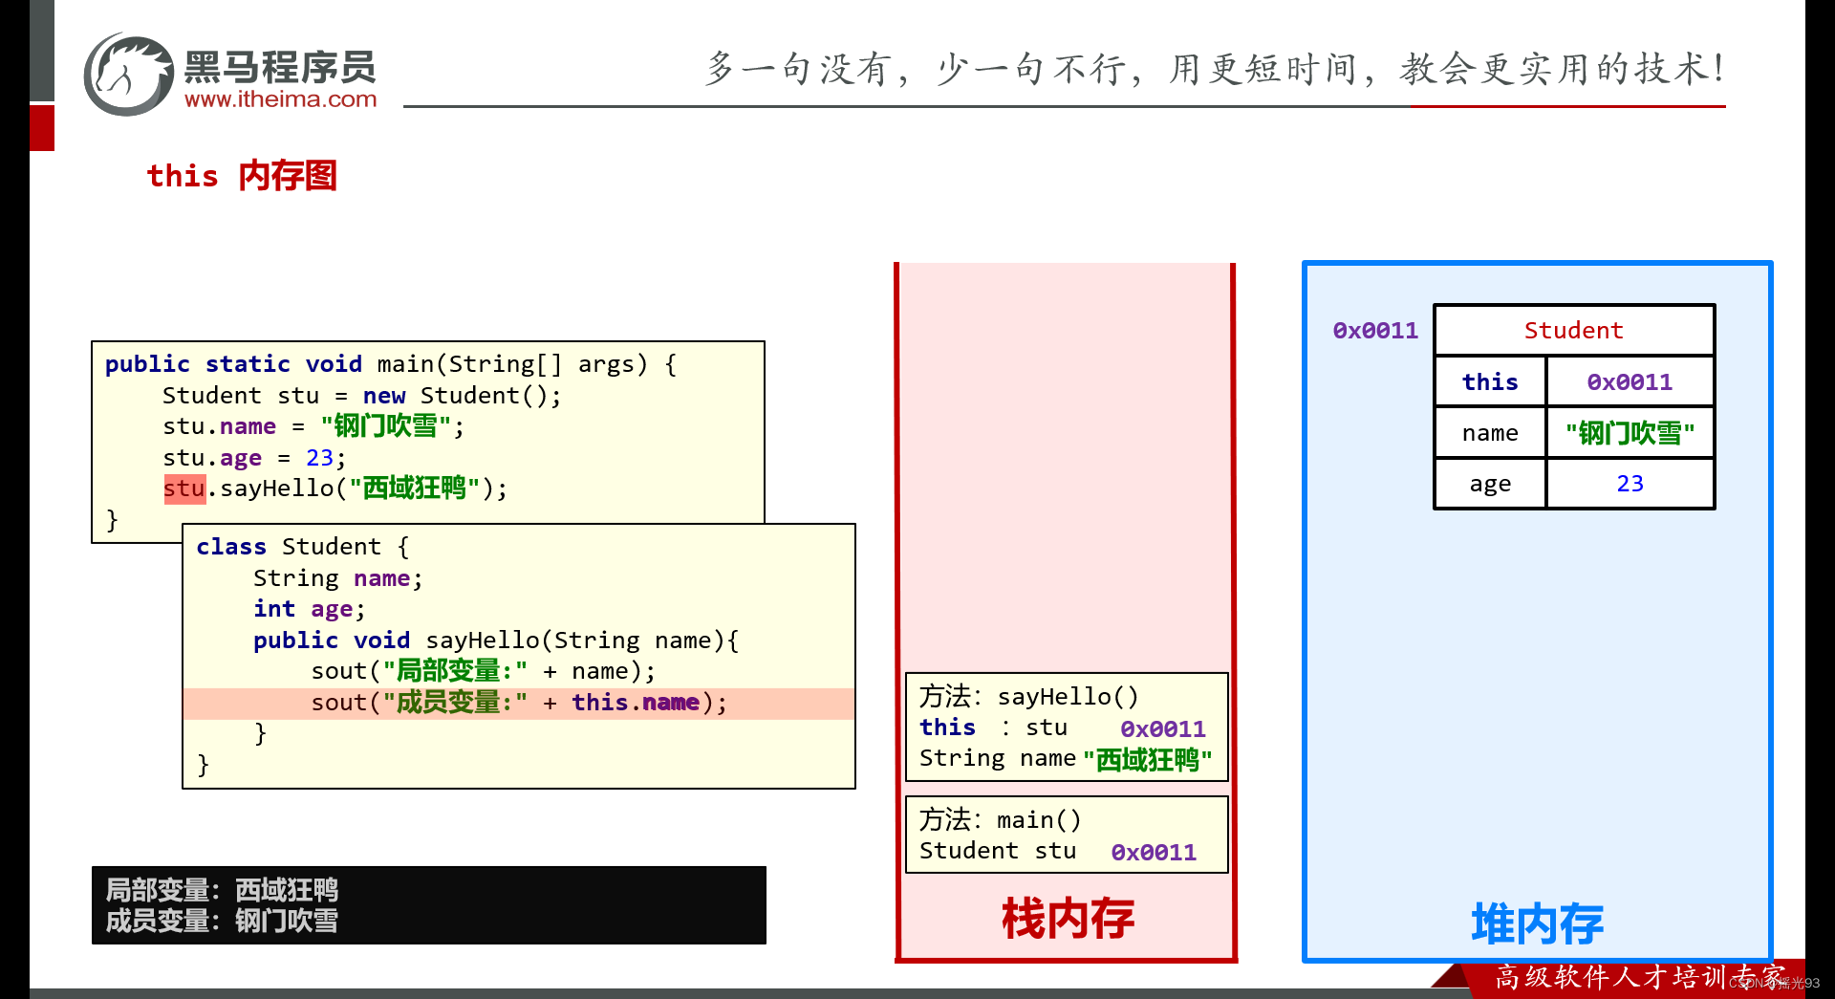Click the '高级软件人才培训专家' footer banner
1835x999 pixels.
coord(1639,977)
